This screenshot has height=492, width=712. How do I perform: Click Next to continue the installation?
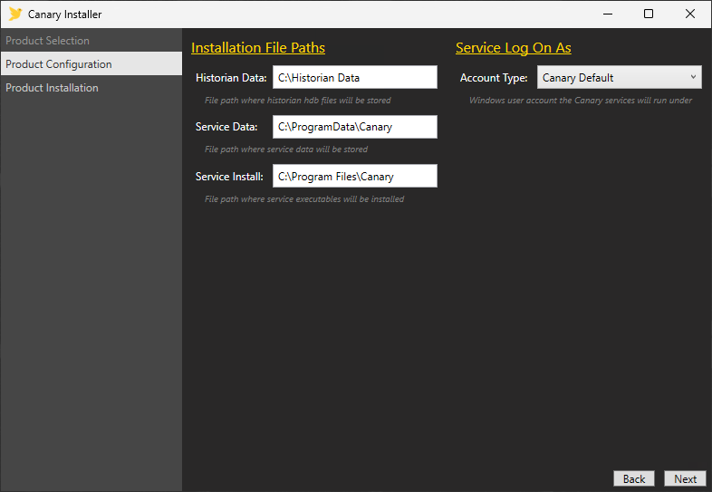[x=685, y=478]
